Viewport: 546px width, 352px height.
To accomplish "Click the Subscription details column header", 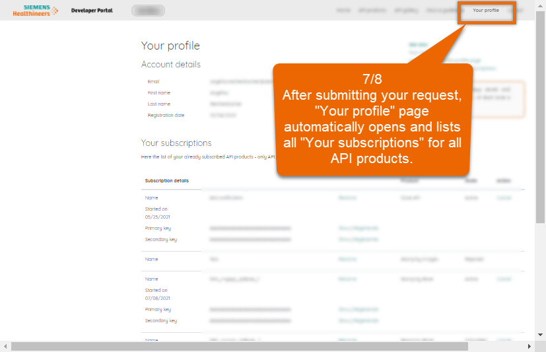I will 166,180.
